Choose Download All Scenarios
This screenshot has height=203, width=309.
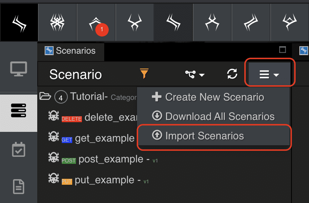[213, 116]
